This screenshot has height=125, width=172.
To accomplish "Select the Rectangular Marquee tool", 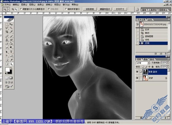I will tap(7, 24).
